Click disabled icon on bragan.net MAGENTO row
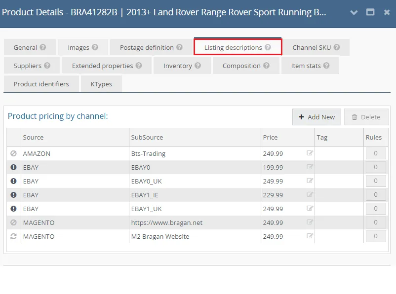Viewport: 396px width, 294px height. (x=13, y=222)
